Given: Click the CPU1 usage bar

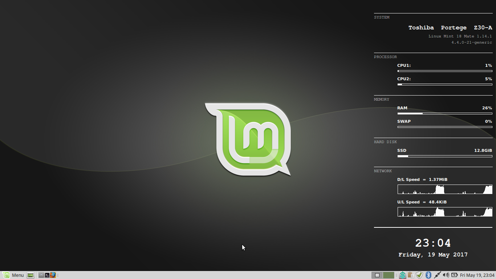Looking at the screenshot, I should click(x=445, y=71).
